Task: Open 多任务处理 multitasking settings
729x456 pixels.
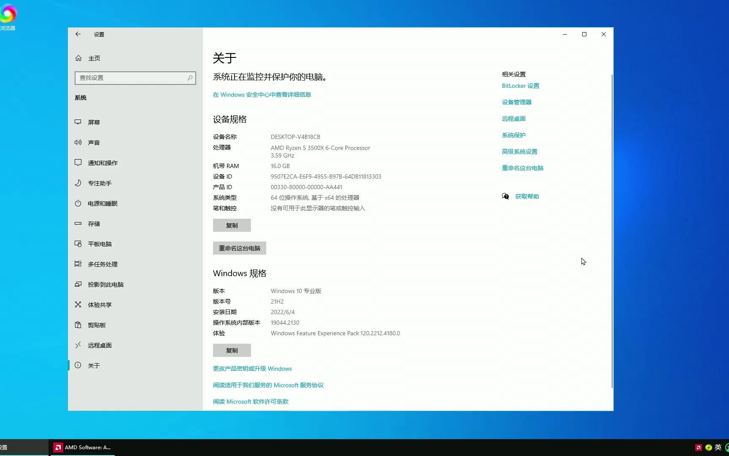Action: click(x=135, y=264)
